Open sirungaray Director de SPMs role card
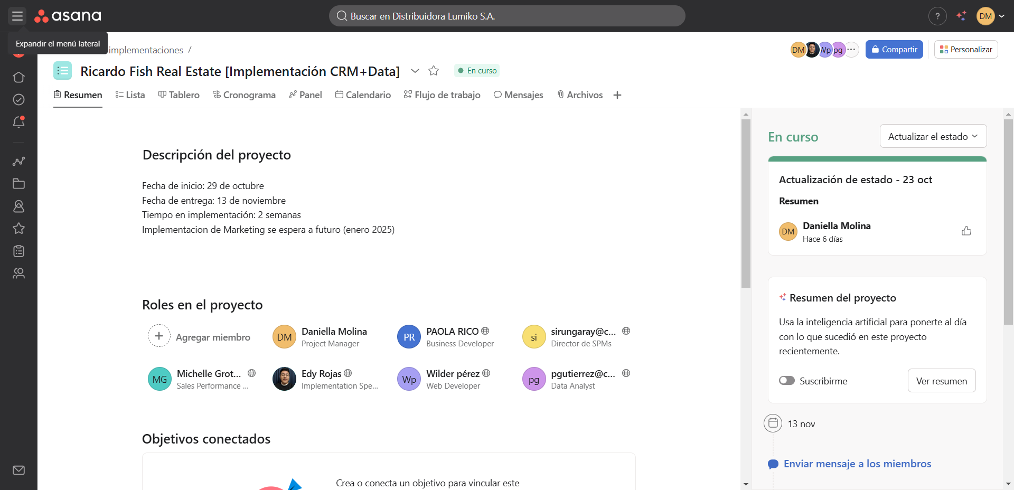This screenshot has height=490, width=1014. (576, 337)
